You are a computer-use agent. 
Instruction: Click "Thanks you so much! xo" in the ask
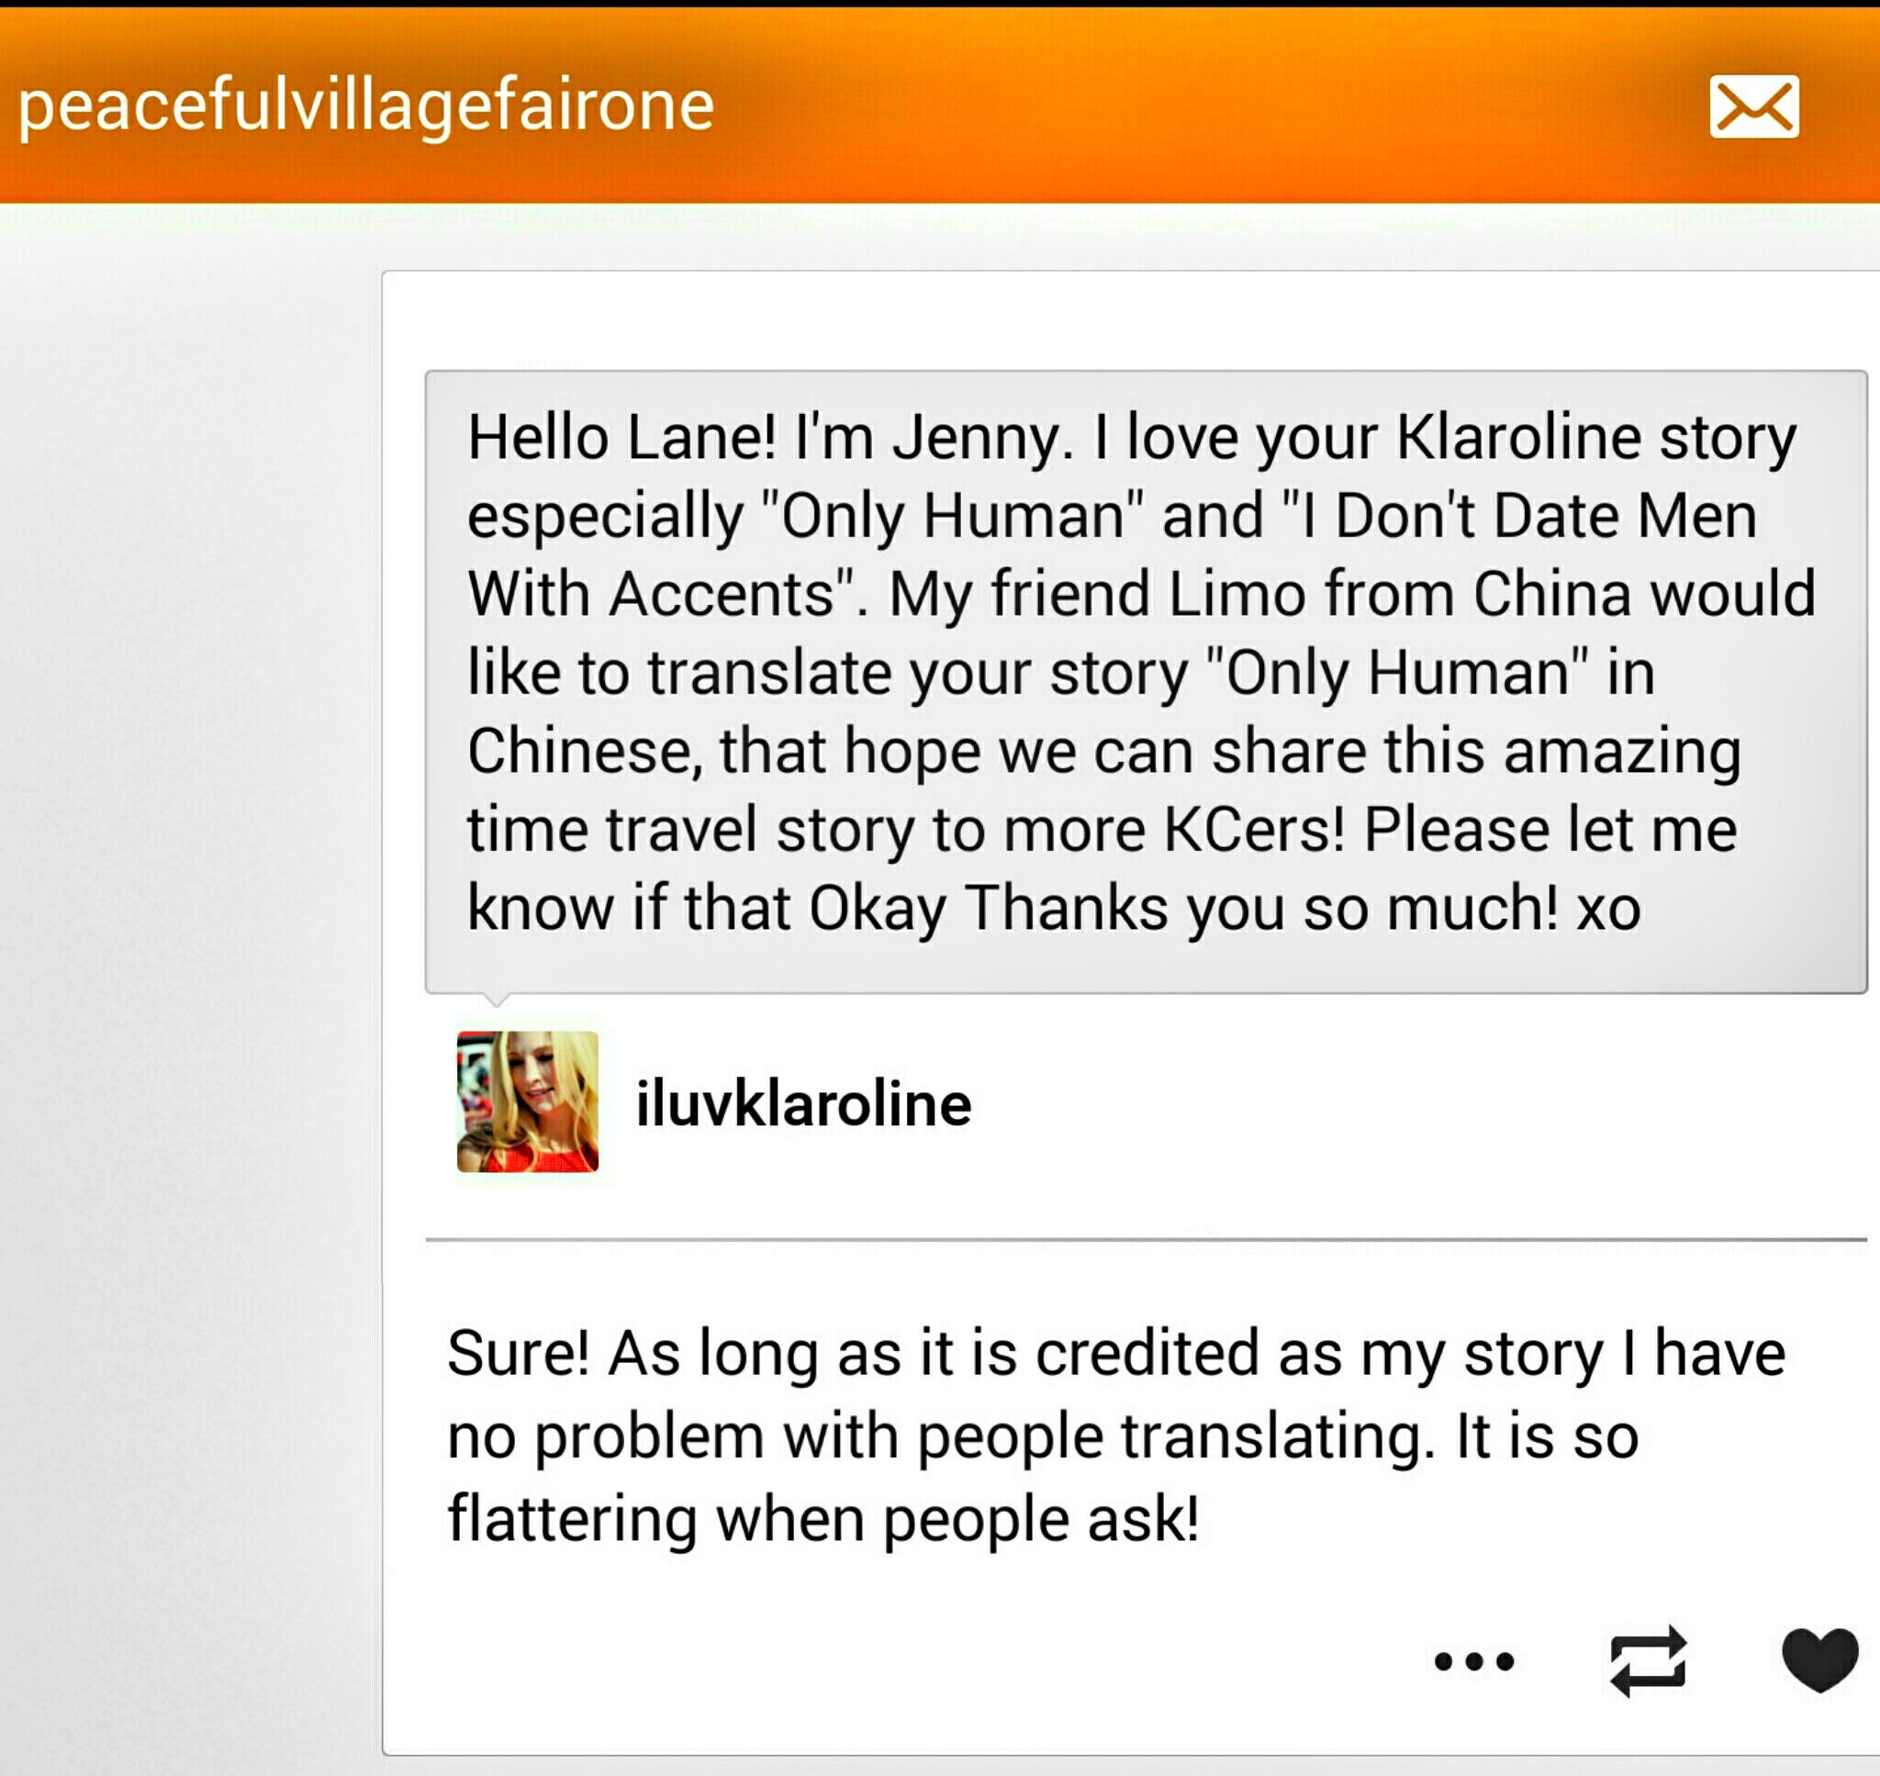[1303, 909]
